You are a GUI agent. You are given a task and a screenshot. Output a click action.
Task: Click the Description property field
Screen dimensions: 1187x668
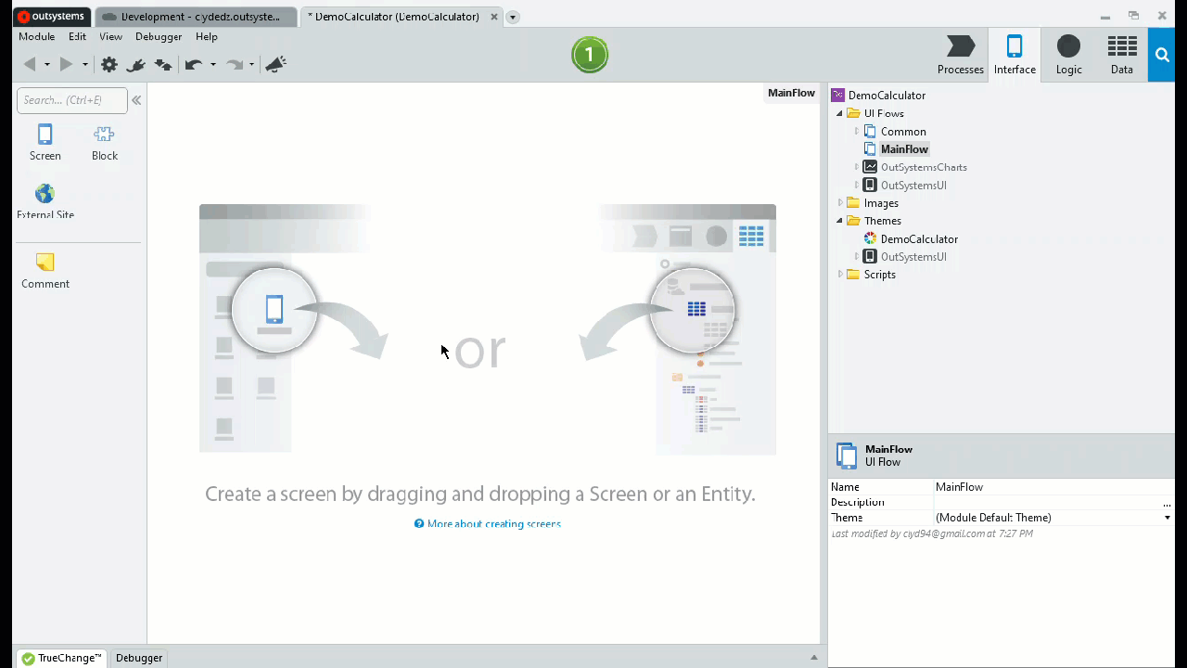(x=1046, y=503)
